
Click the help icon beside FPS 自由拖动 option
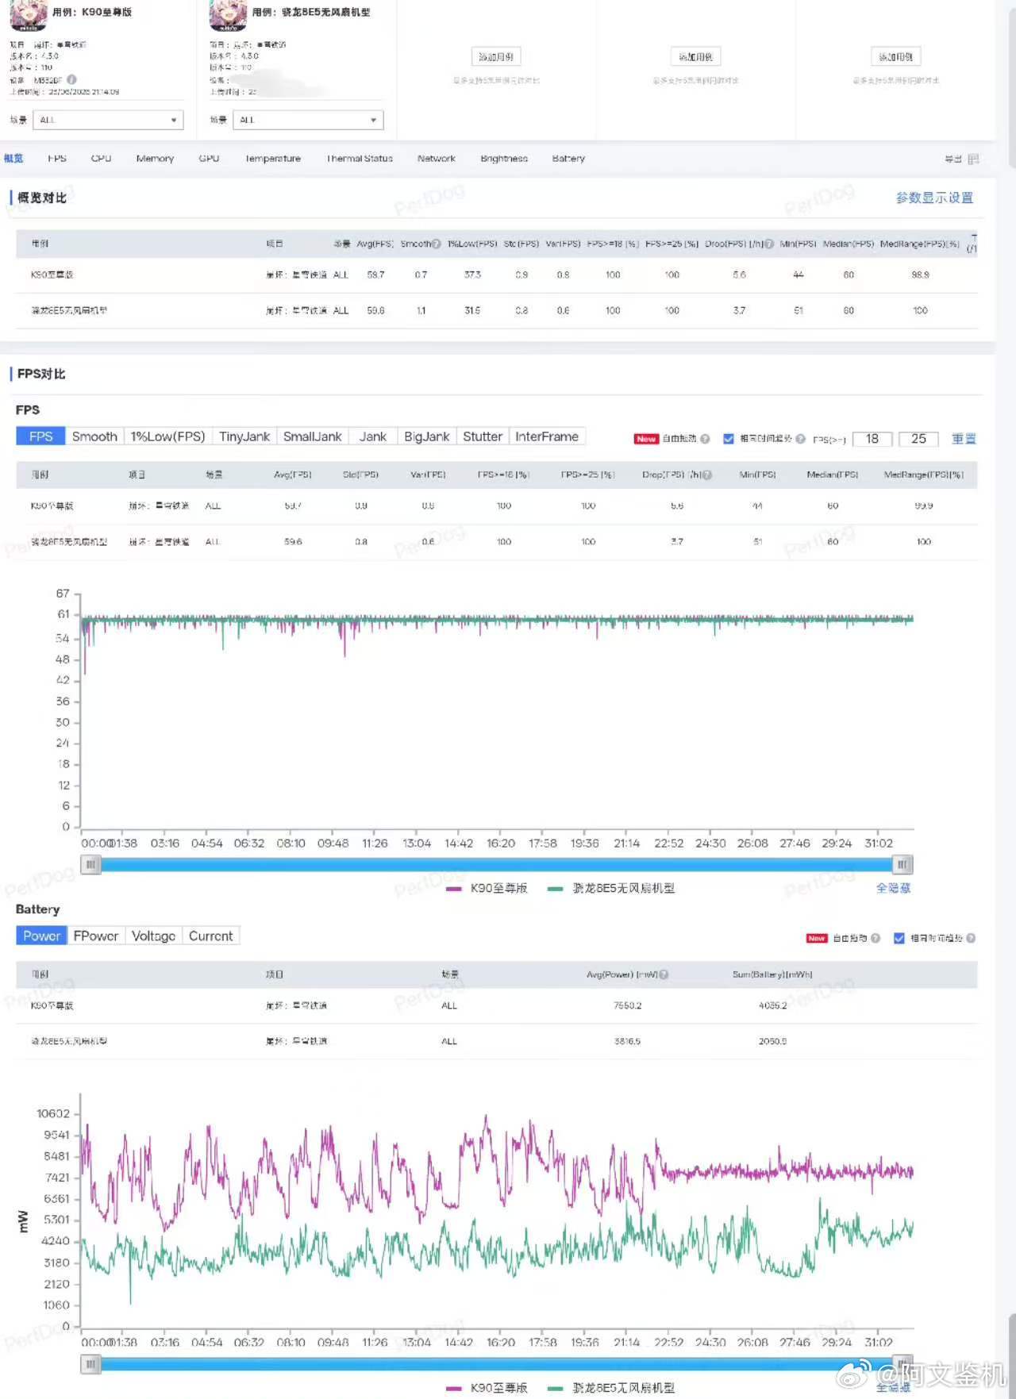705,439
